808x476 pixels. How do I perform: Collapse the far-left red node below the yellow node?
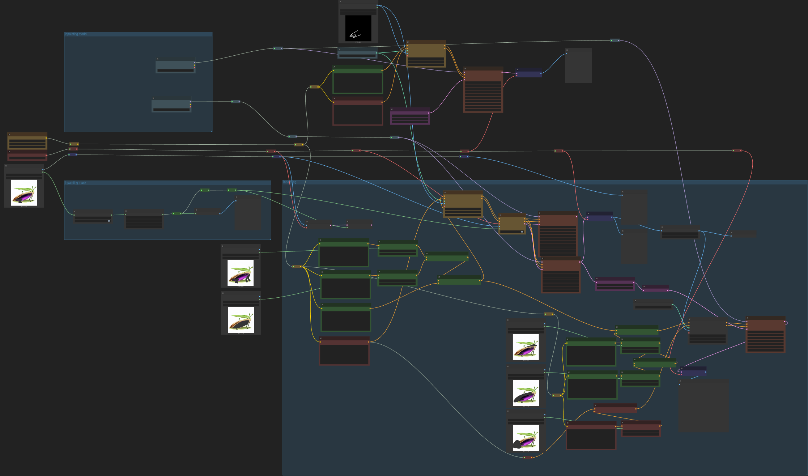[x=9, y=152]
